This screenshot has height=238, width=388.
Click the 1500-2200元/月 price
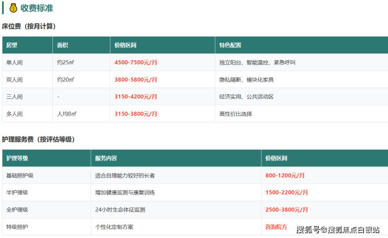285,192
